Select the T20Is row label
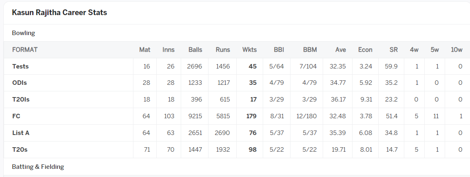This screenshot has height=177, width=470. pyautogui.click(x=21, y=100)
